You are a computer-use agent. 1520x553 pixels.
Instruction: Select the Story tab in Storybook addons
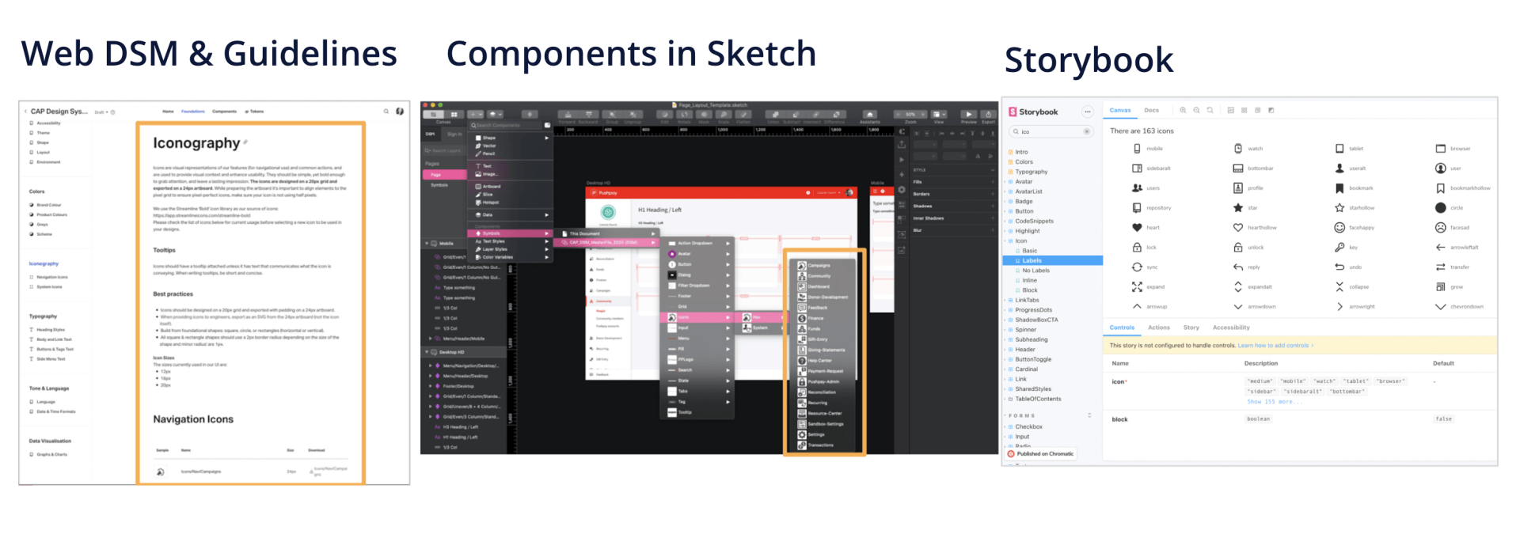coord(1191,328)
